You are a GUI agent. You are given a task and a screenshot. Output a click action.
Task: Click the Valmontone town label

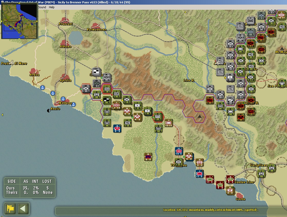pos(97,30)
